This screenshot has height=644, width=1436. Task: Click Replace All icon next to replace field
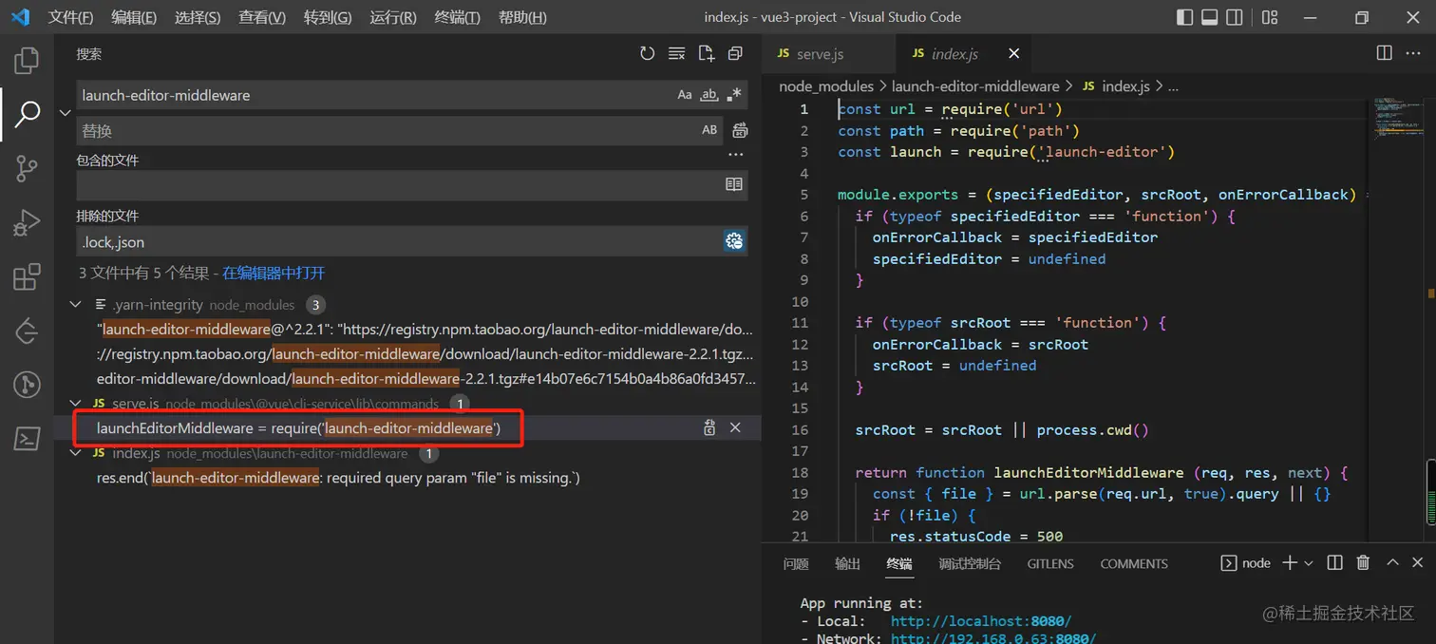pos(740,130)
